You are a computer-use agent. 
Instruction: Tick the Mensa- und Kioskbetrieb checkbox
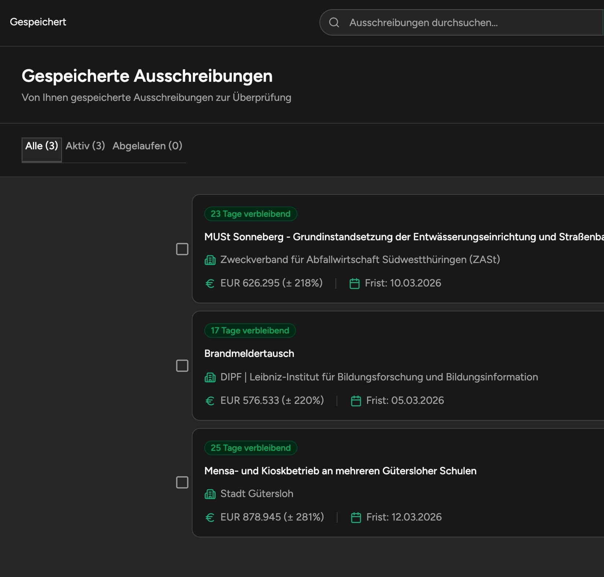(x=182, y=482)
